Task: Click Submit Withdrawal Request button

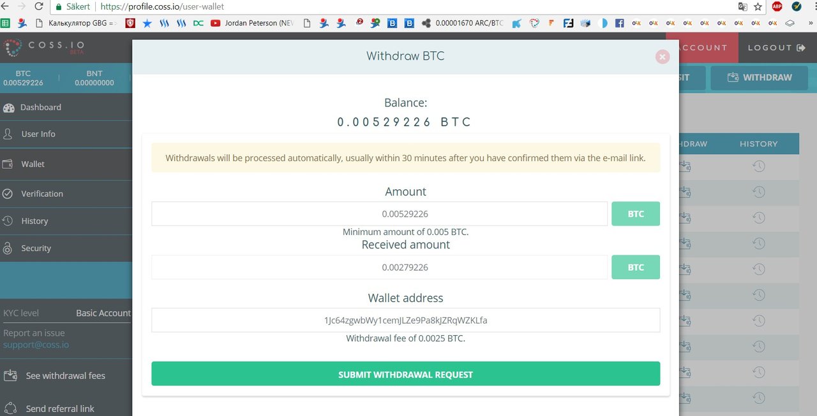Action: (405, 374)
